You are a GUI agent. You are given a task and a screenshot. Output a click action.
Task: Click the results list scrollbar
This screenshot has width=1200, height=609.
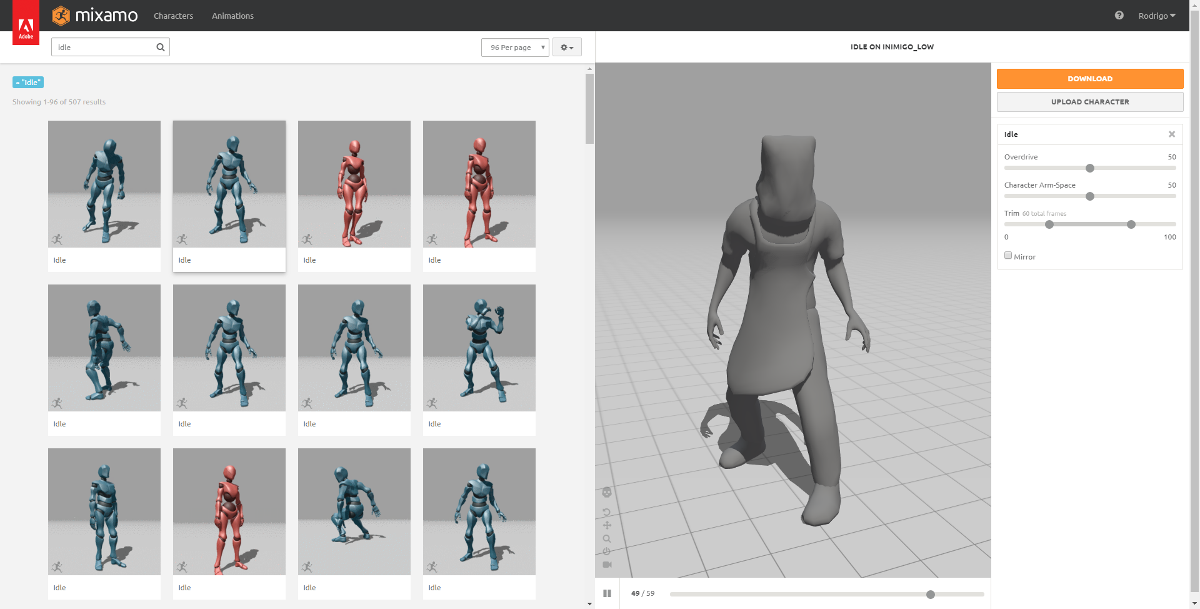[589, 109]
